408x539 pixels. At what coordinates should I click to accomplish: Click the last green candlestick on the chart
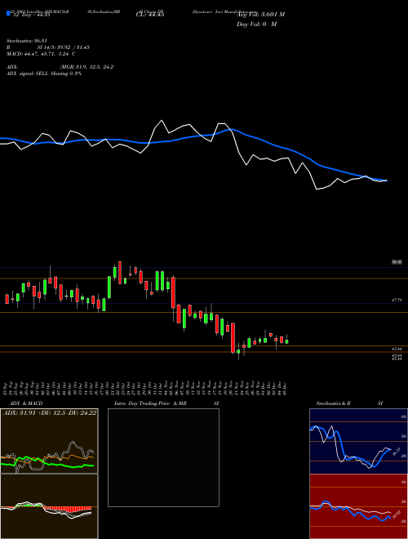click(x=286, y=341)
